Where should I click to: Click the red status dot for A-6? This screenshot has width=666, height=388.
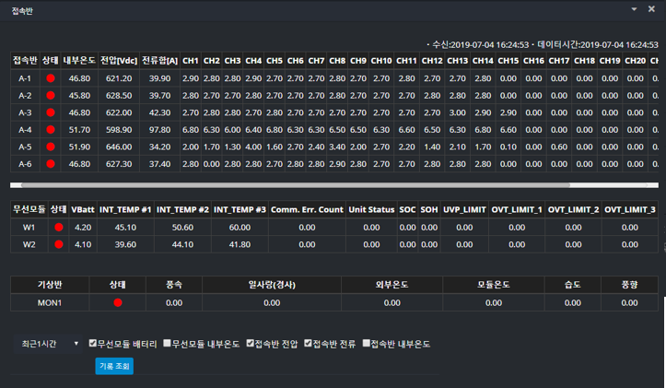click(50, 164)
